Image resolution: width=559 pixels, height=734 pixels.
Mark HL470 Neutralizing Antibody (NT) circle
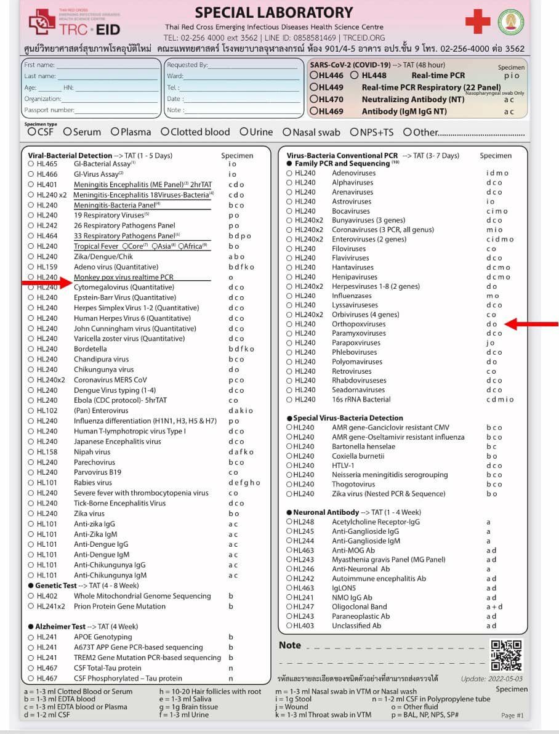tap(314, 99)
